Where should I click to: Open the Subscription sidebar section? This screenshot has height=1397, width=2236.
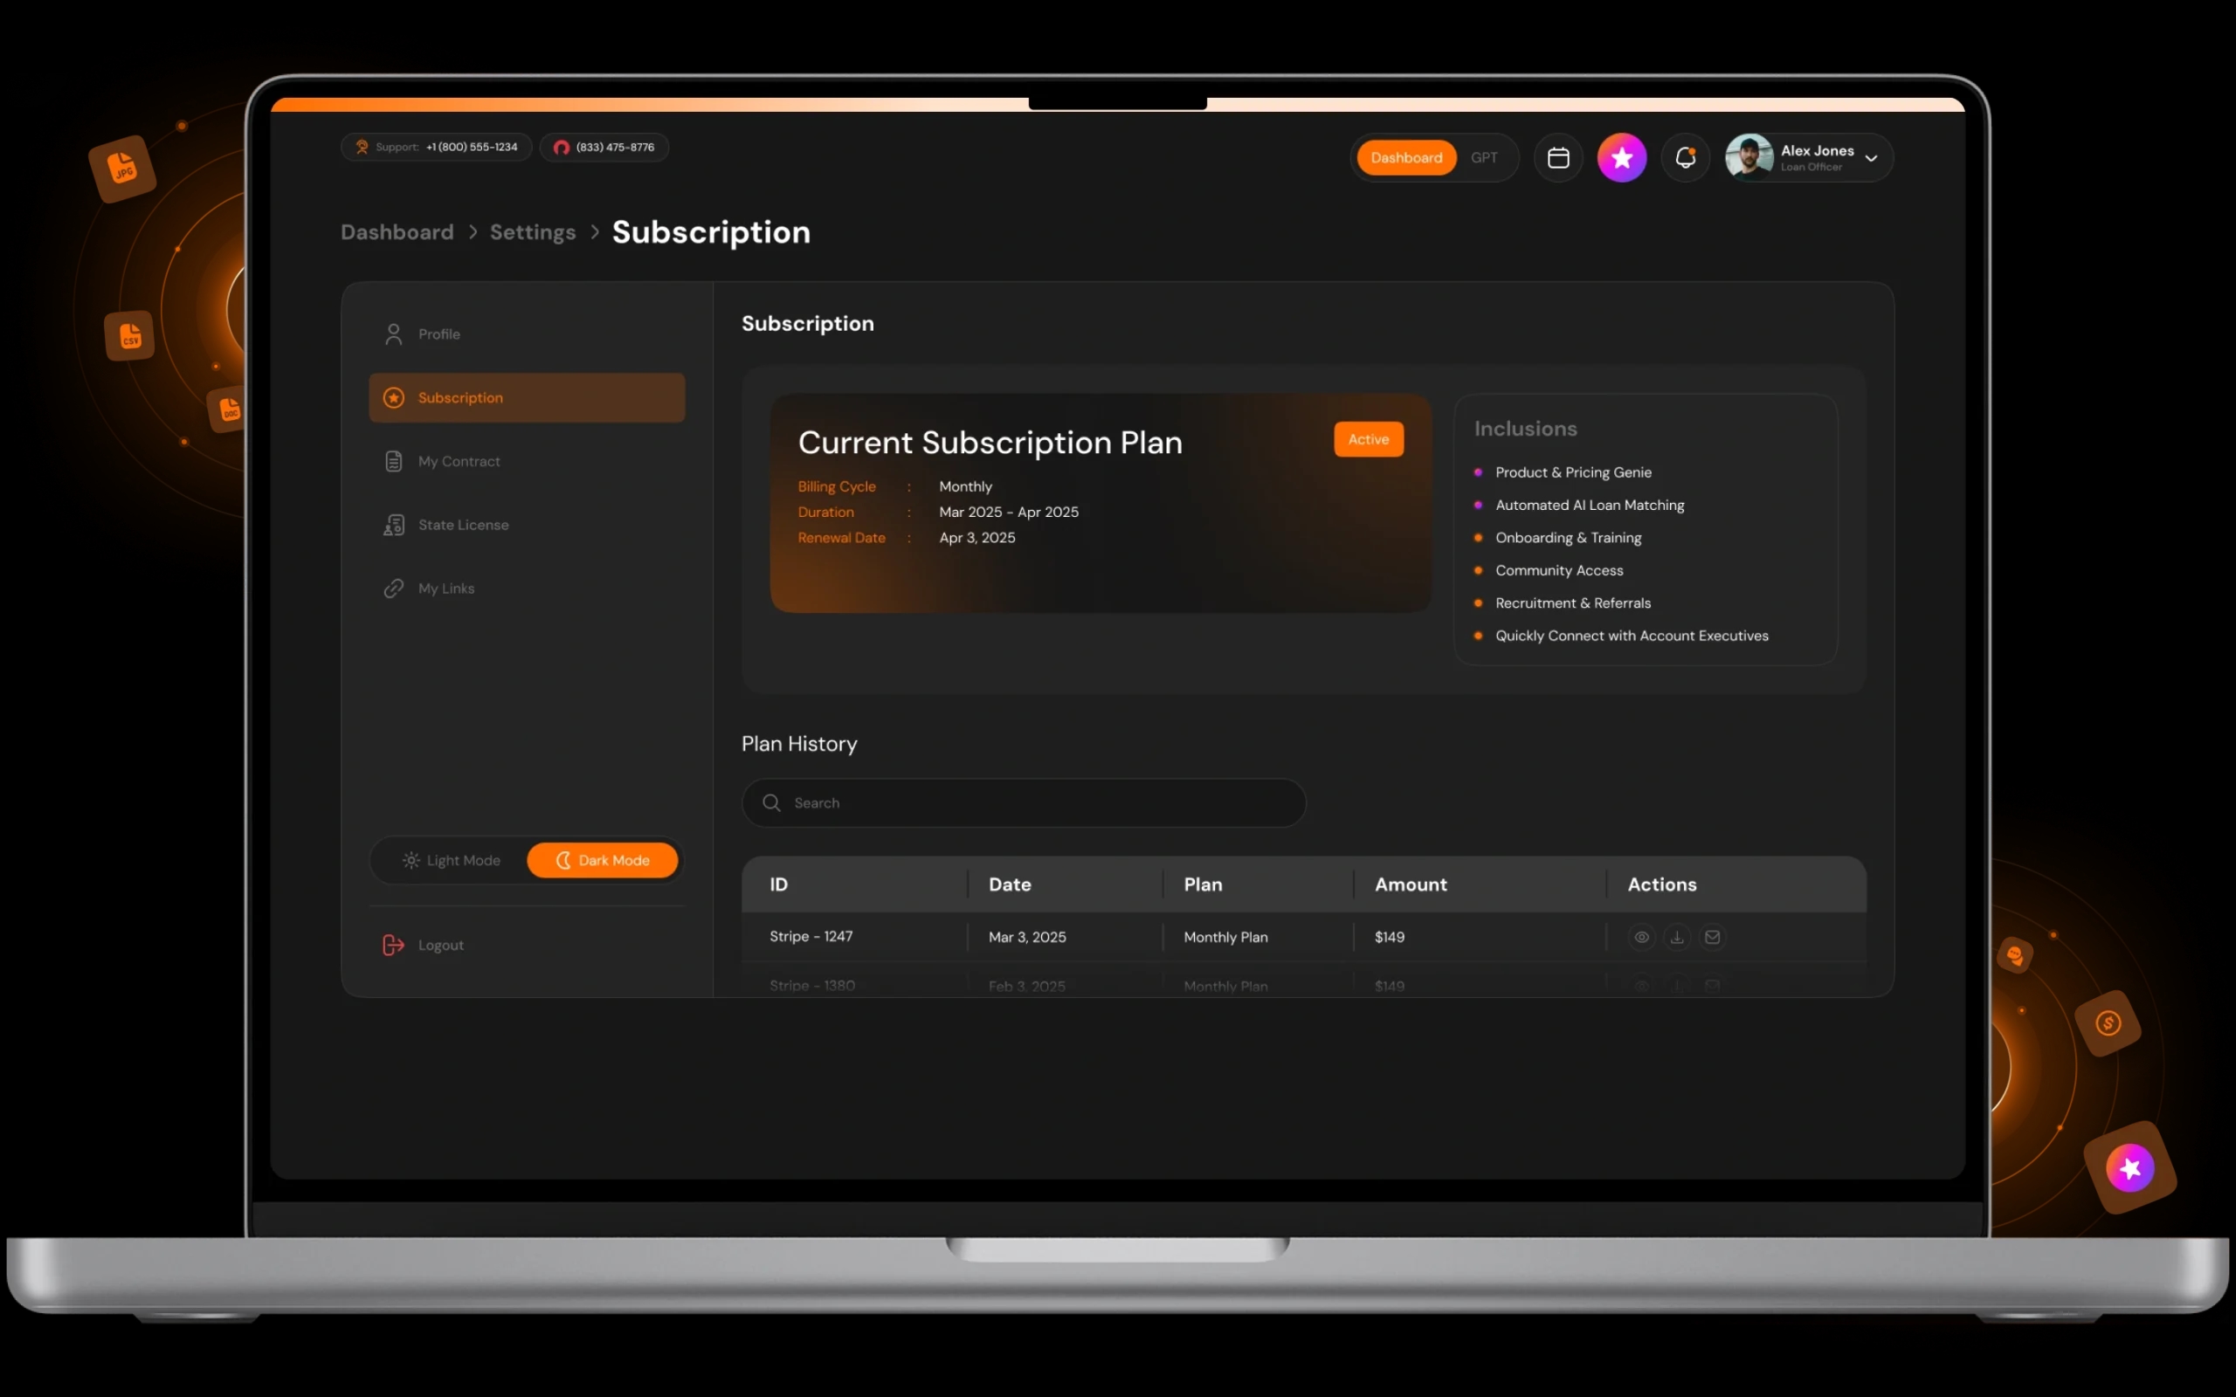tap(460, 397)
